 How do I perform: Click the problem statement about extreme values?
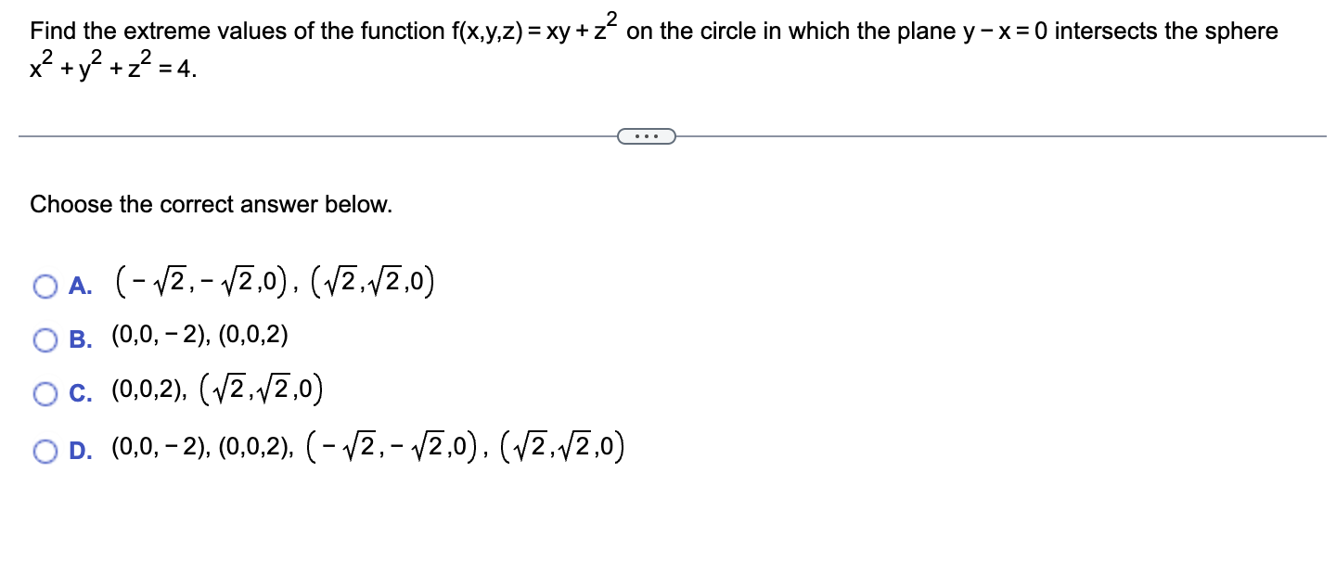point(649,31)
